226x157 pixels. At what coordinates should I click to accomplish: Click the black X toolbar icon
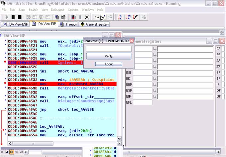[x=87, y=17]
